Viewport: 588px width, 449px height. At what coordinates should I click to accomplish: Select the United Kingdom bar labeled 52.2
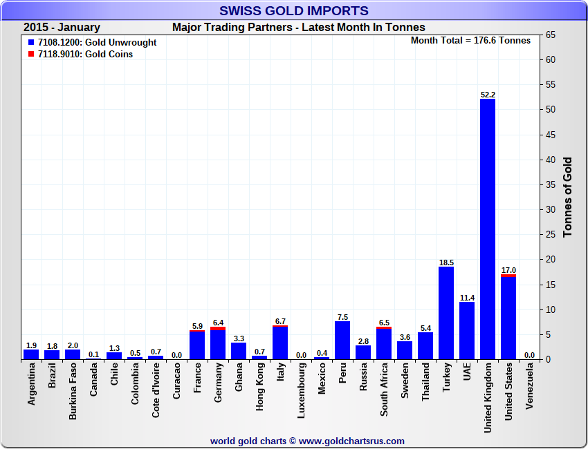pyautogui.click(x=488, y=228)
